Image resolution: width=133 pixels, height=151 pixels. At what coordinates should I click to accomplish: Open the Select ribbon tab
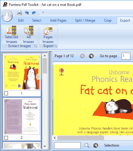click(37, 20)
